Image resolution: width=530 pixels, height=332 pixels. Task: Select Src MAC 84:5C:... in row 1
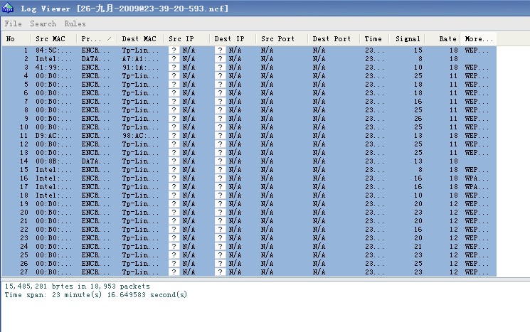pyautogui.click(x=54, y=50)
